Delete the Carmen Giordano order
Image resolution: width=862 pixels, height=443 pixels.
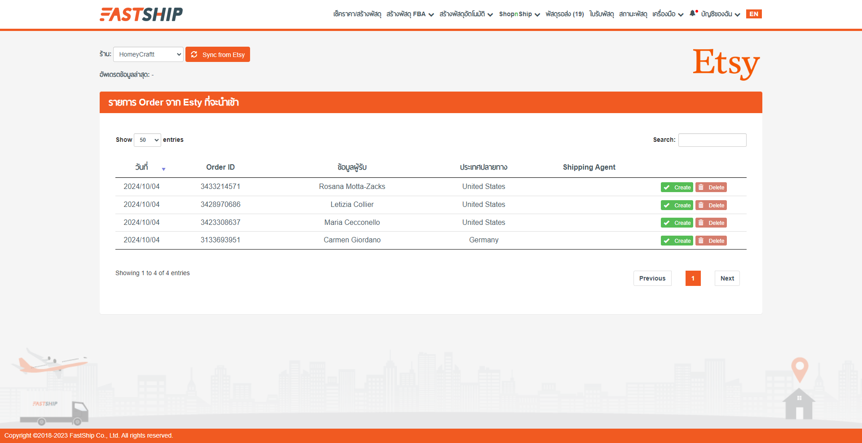click(711, 241)
